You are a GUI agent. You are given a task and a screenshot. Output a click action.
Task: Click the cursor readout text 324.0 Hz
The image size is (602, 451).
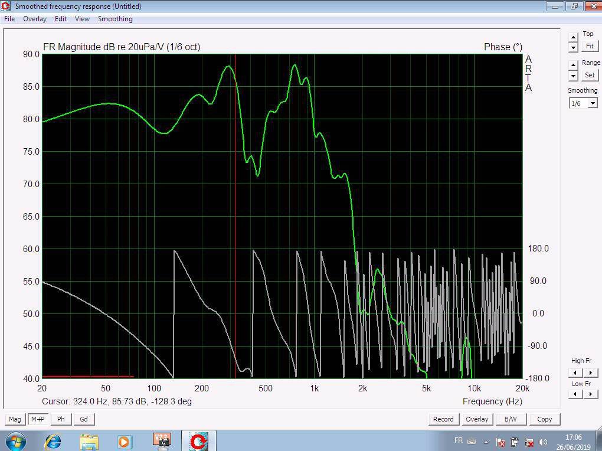(x=117, y=401)
